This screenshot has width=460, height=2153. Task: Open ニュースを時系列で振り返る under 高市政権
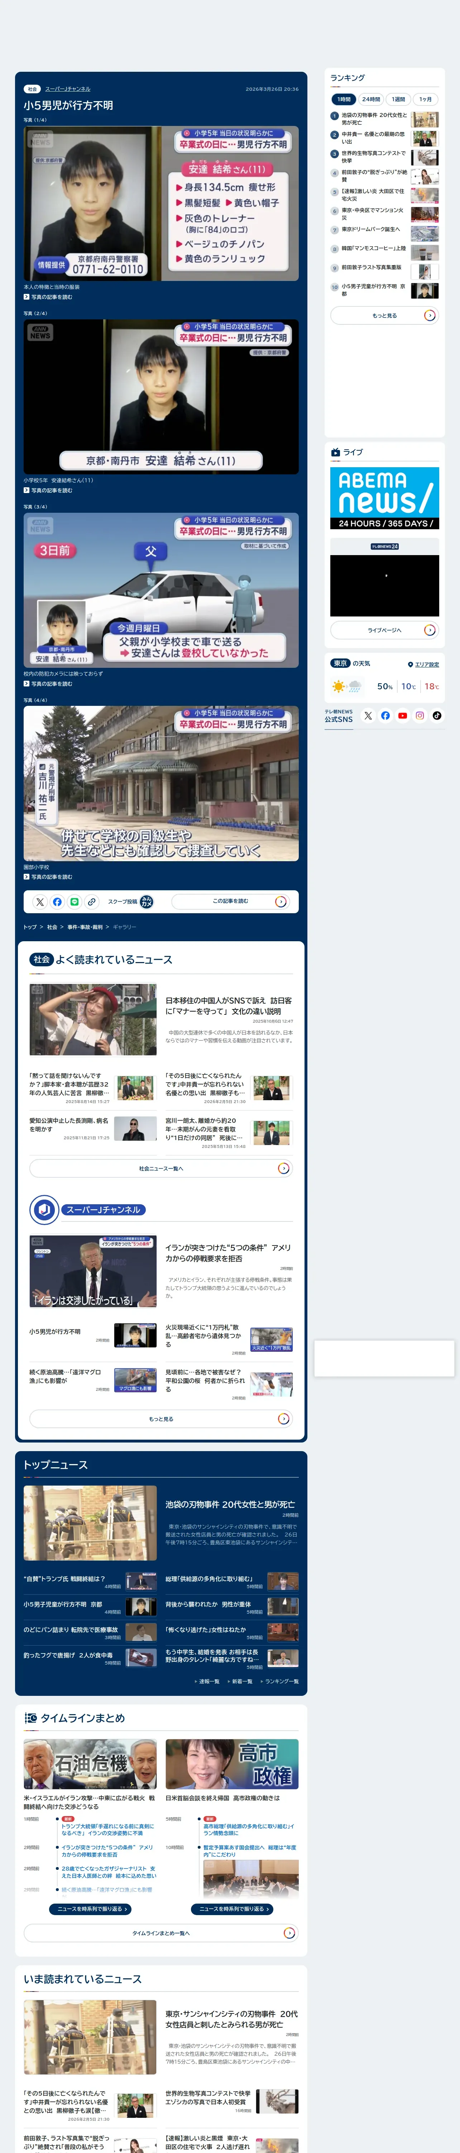coord(232,1909)
